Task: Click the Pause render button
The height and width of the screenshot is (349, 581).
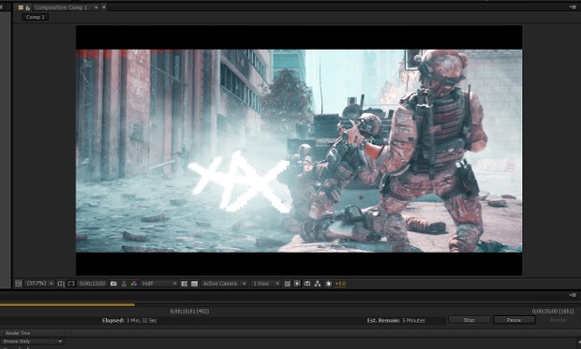Action: [514, 320]
